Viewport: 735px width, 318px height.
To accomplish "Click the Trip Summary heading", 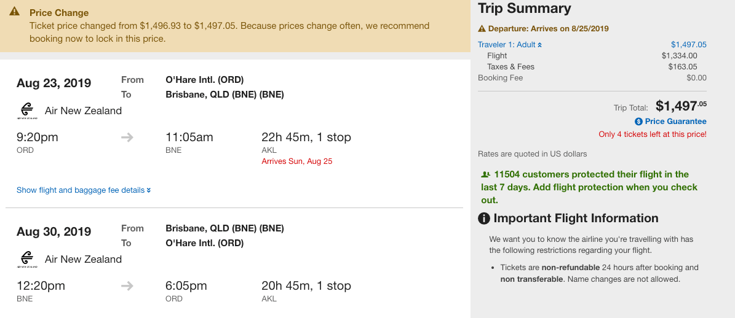I will (525, 9).
